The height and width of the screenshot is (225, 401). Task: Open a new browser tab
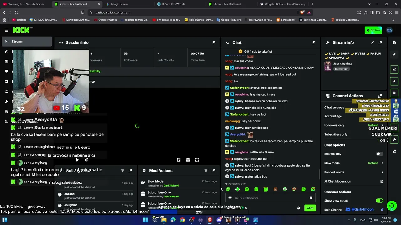tap(312, 4)
